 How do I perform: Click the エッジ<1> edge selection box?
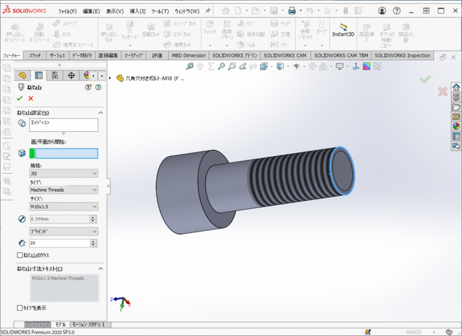(x=64, y=125)
